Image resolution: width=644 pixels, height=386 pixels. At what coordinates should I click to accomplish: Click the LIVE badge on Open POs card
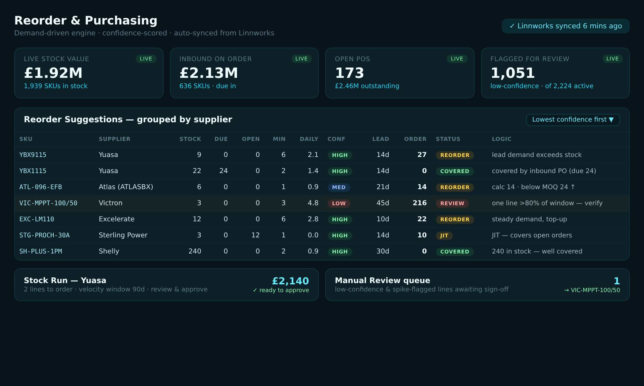coord(457,59)
